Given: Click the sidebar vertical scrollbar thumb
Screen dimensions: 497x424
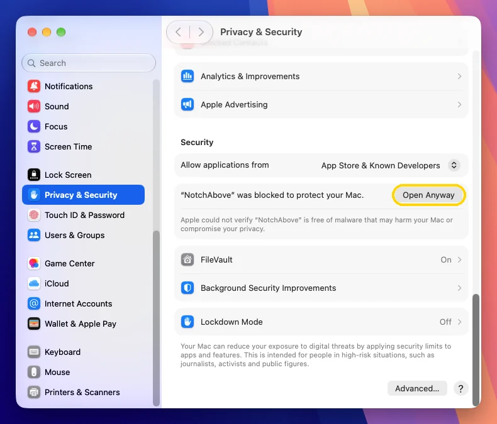Looking at the screenshot, I should (x=156, y=318).
